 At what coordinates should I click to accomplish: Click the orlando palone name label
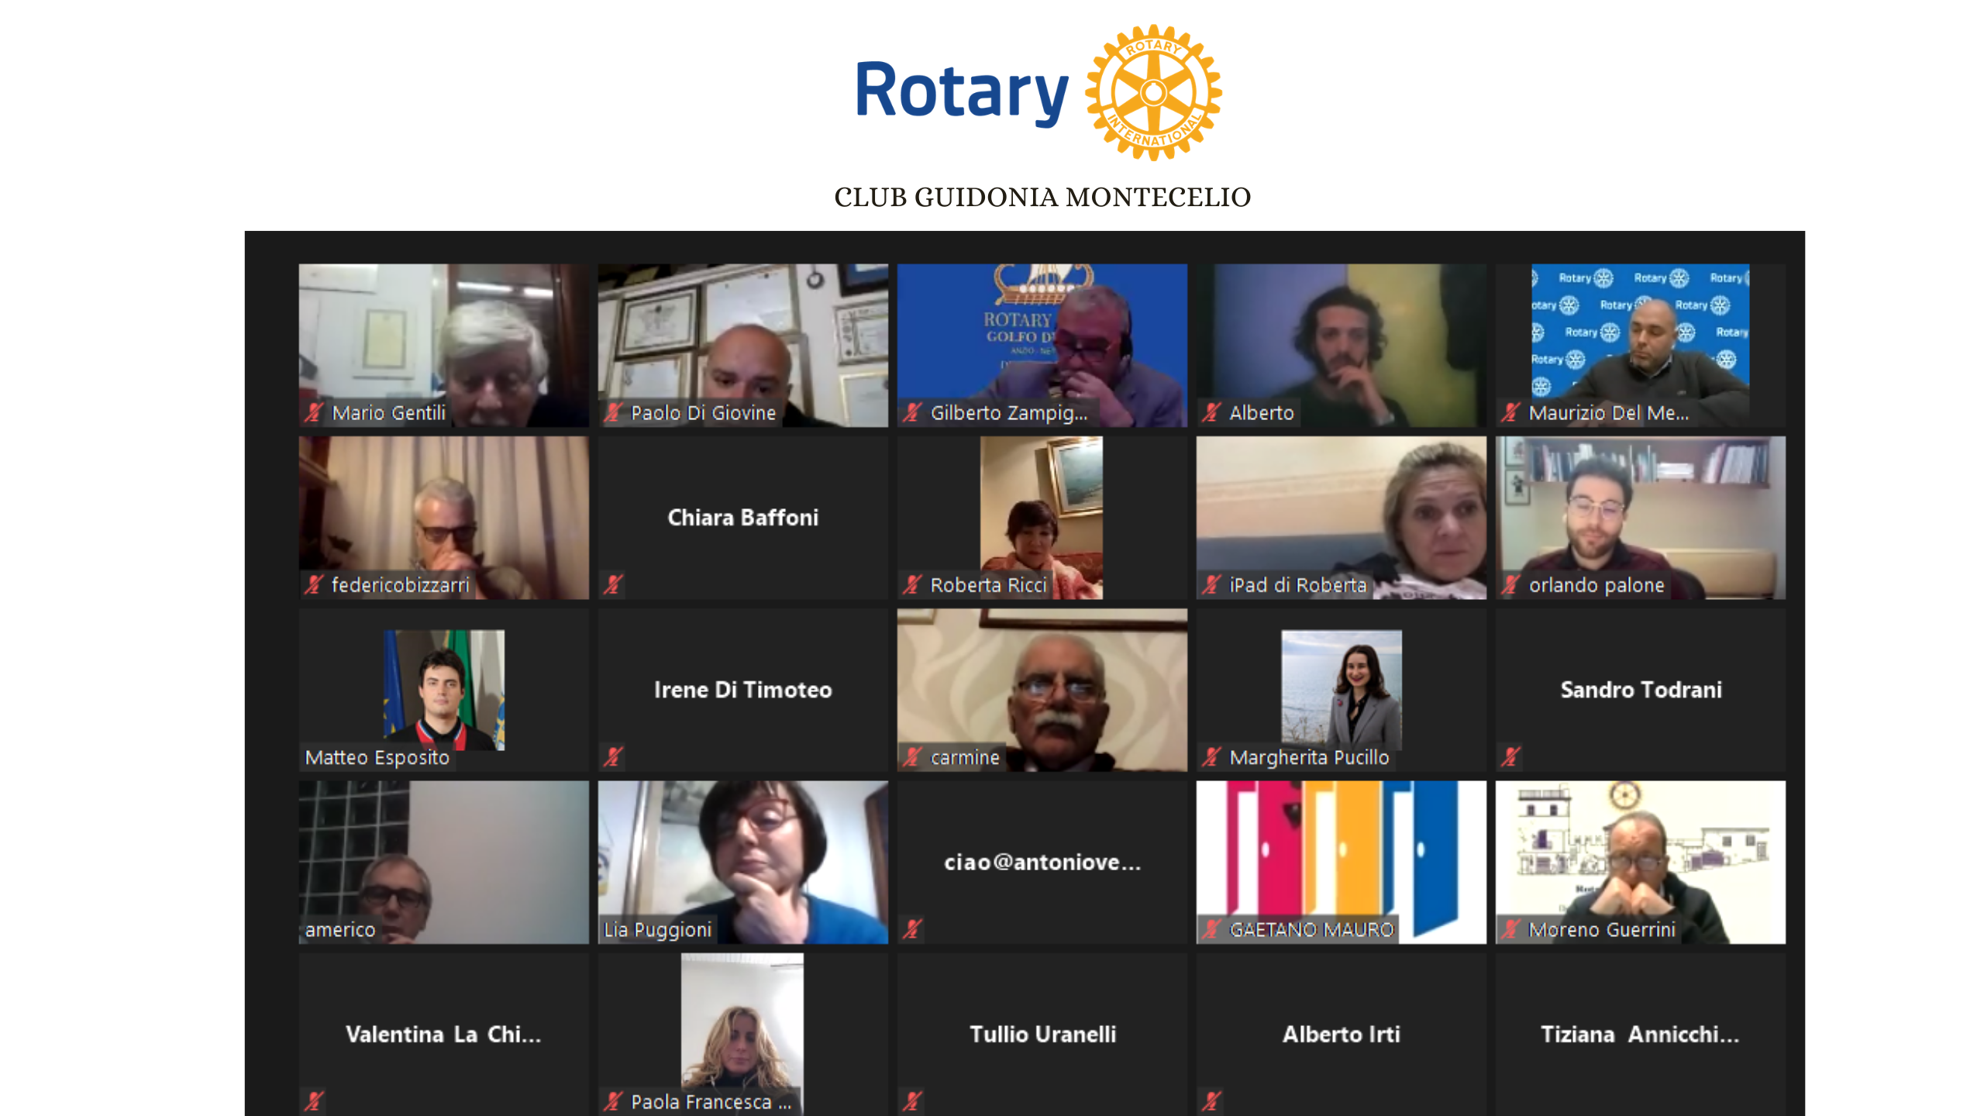coord(1596,584)
